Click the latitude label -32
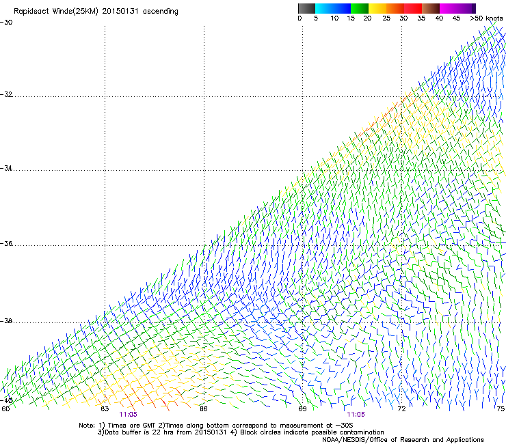The height and width of the screenshot is (444, 506). (6, 94)
